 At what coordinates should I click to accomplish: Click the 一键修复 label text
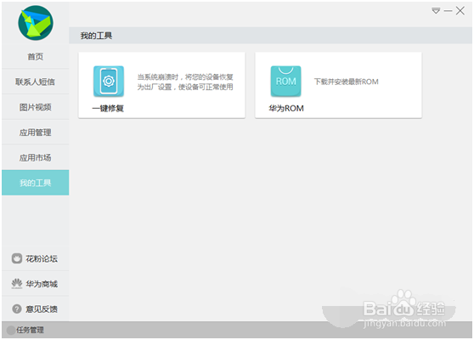click(x=108, y=108)
